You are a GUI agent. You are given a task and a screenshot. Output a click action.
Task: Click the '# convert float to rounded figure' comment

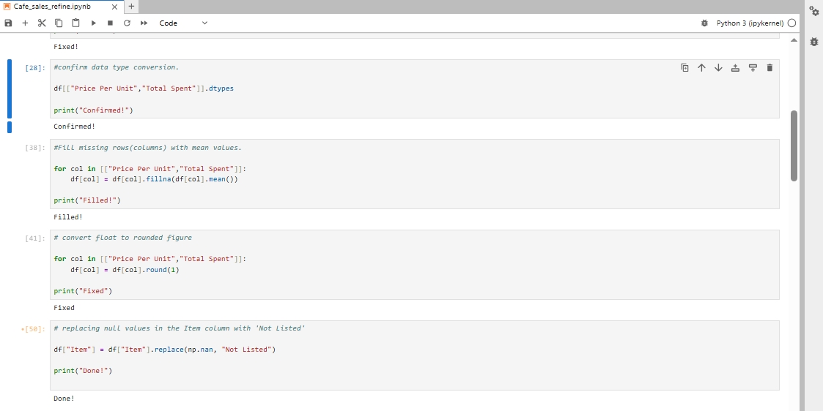123,238
